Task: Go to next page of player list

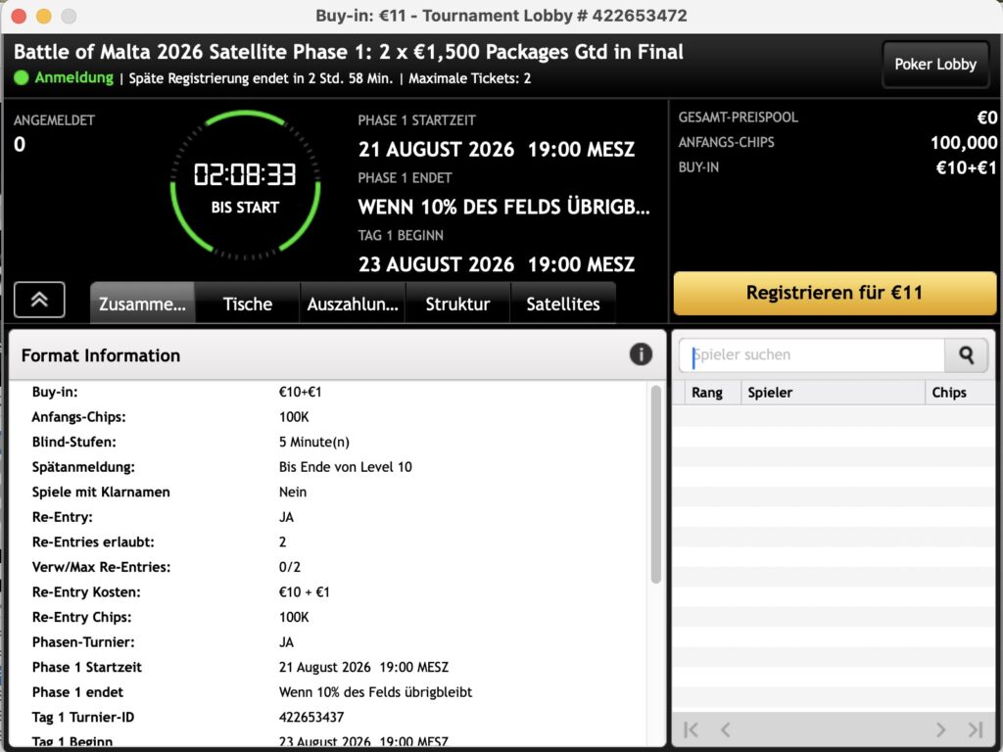Action: (940, 729)
